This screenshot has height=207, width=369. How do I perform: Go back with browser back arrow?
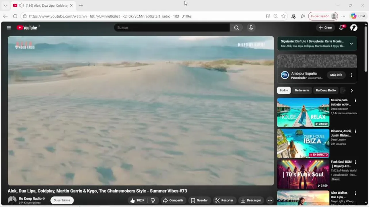tap(5, 16)
